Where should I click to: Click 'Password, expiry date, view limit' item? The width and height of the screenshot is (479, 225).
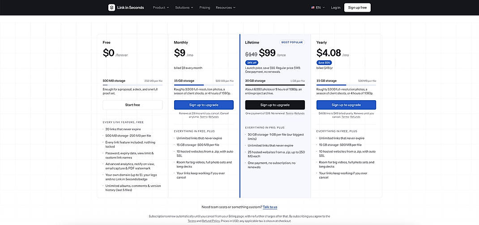point(129,155)
